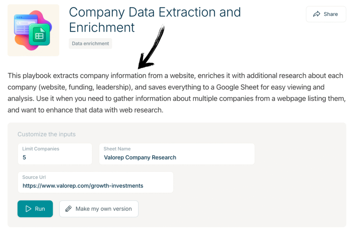Open the Share options
This screenshot has height=232, width=356.
(x=326, y=14)
